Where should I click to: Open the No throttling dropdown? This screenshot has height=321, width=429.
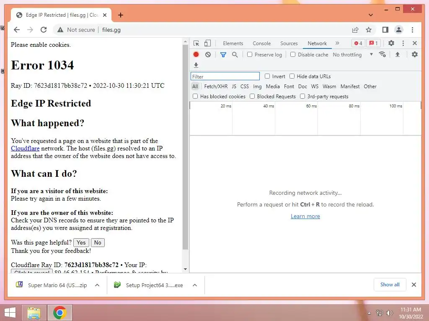(353, 55)
